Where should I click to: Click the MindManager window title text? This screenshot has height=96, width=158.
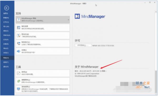(78, 4)
